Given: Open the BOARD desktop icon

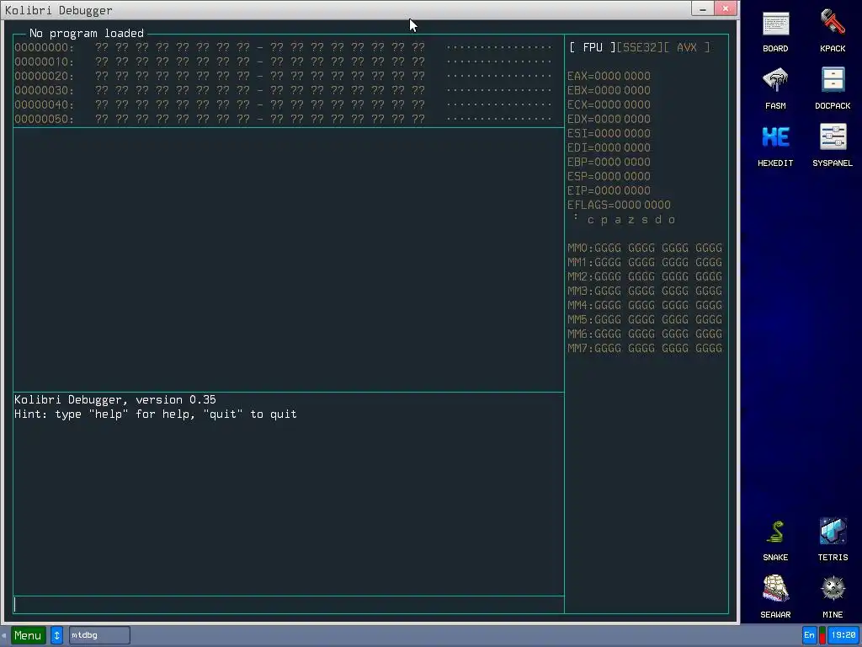Looking at the screenshot, I should tap(775, 32).
